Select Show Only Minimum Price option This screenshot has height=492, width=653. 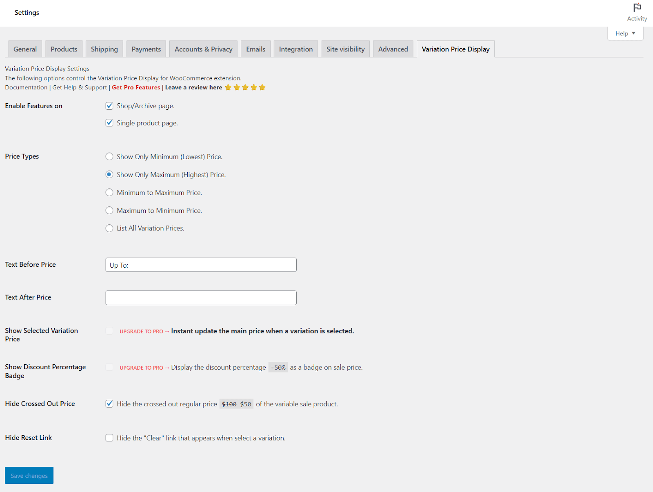tap(109, 157)
